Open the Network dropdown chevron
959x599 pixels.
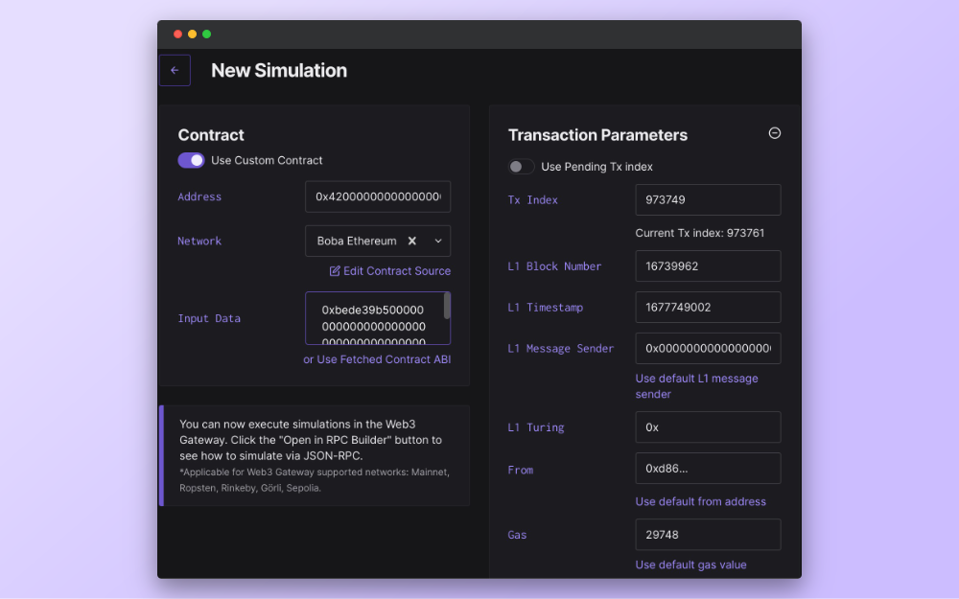pos(438,242)
